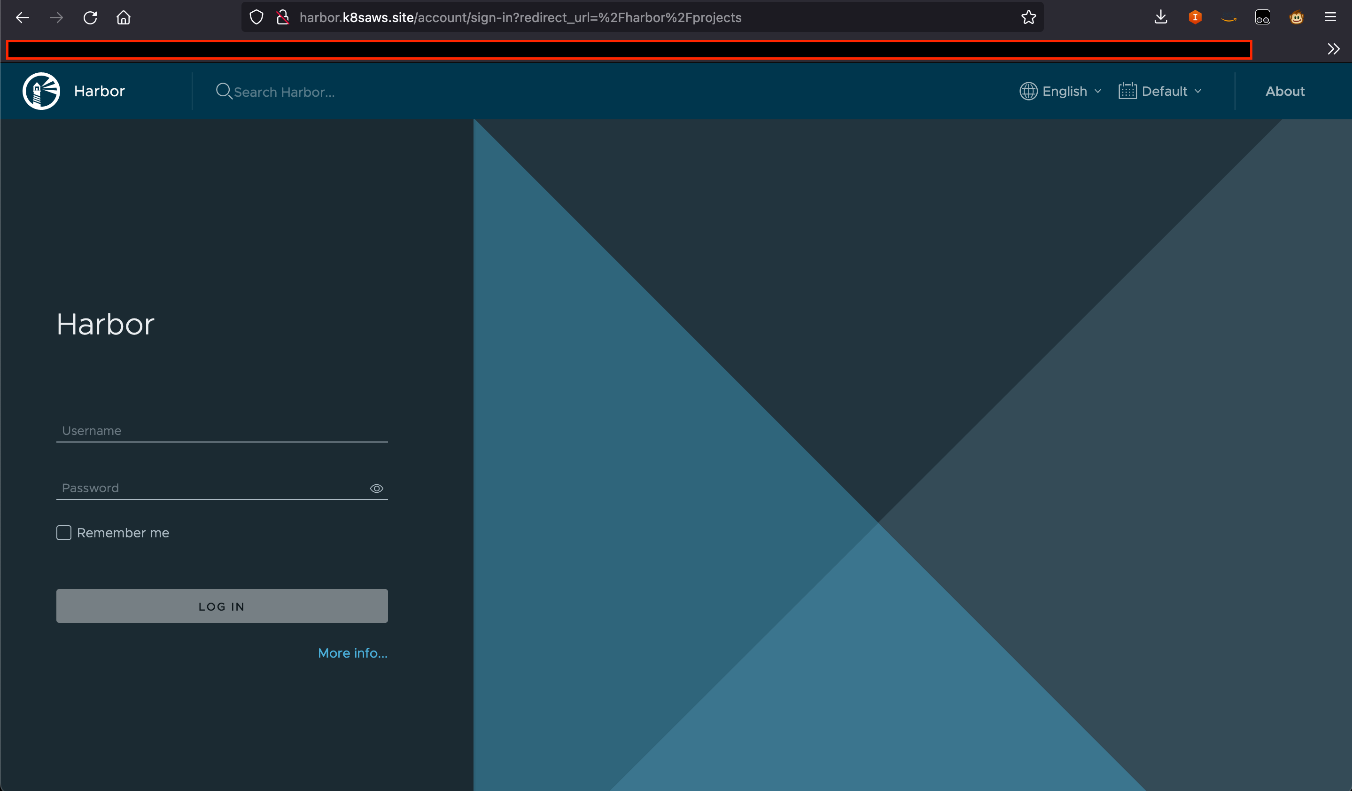Click browser reload page icon

90,18
